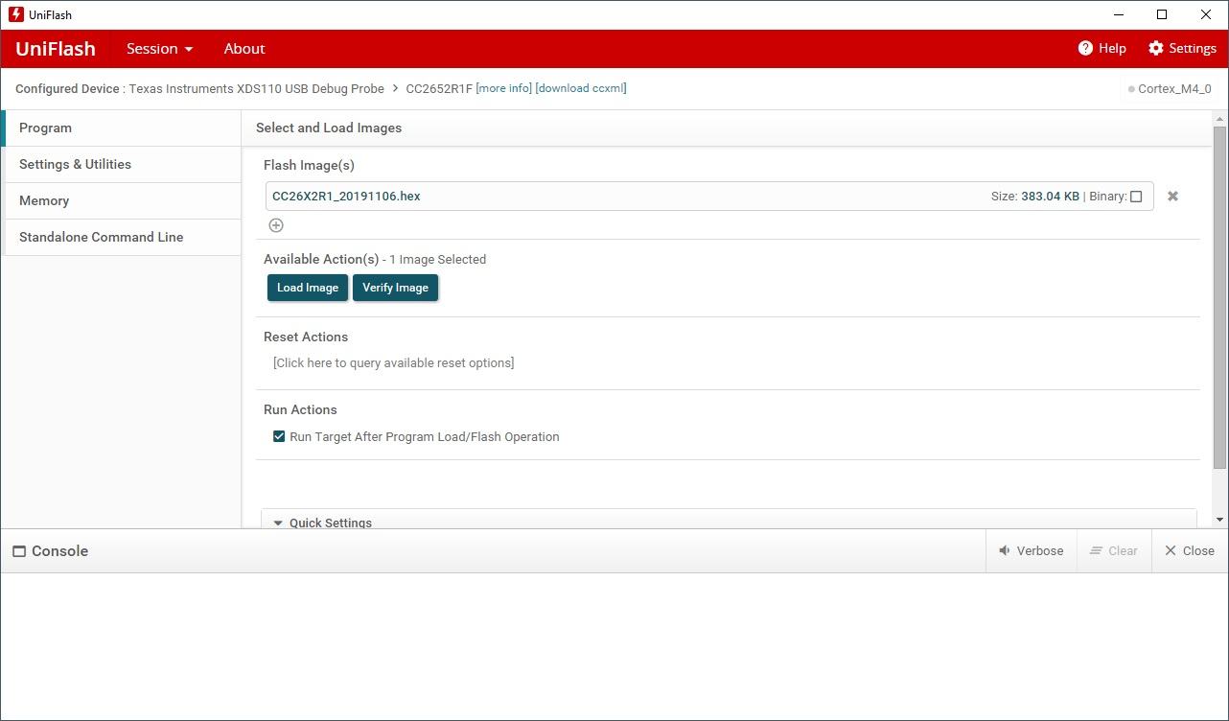
Task: Enable the Binary checkbox for the hex image
Action: (1136, 197)
